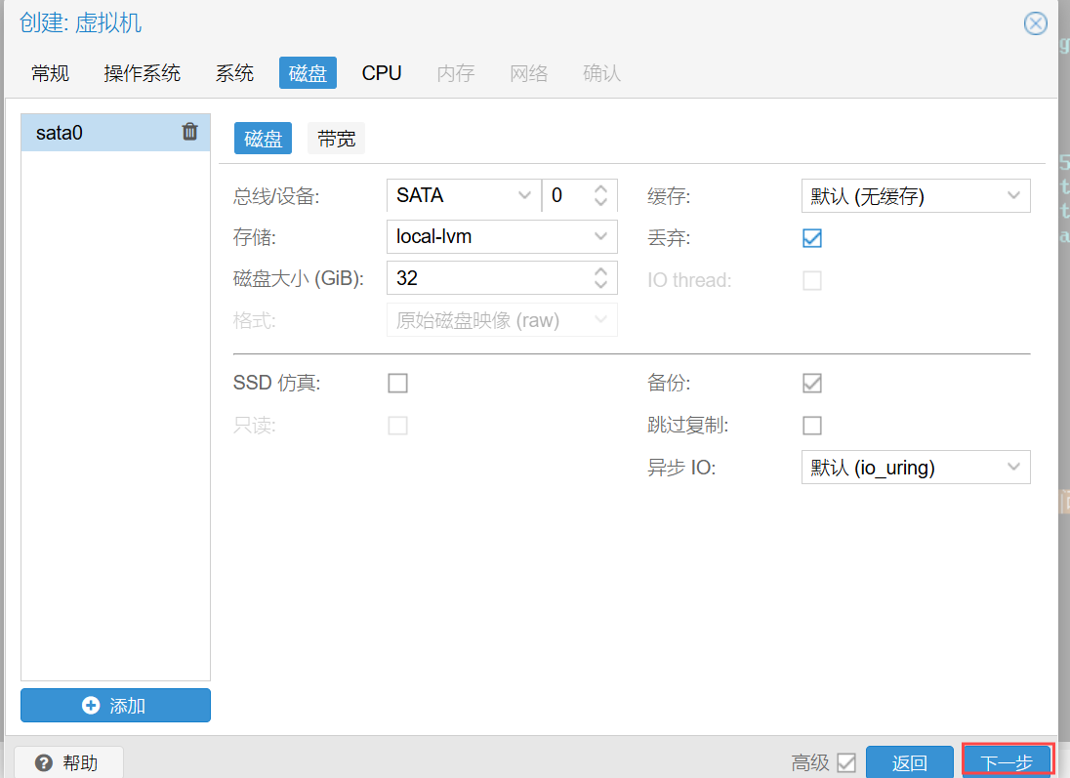Increase disk size with up arrow
The height and width of the screenshot is (778, 1070).
(600, 271)
